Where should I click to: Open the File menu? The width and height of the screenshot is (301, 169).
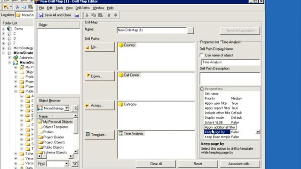pyautogui.click(x=41, y=8)
